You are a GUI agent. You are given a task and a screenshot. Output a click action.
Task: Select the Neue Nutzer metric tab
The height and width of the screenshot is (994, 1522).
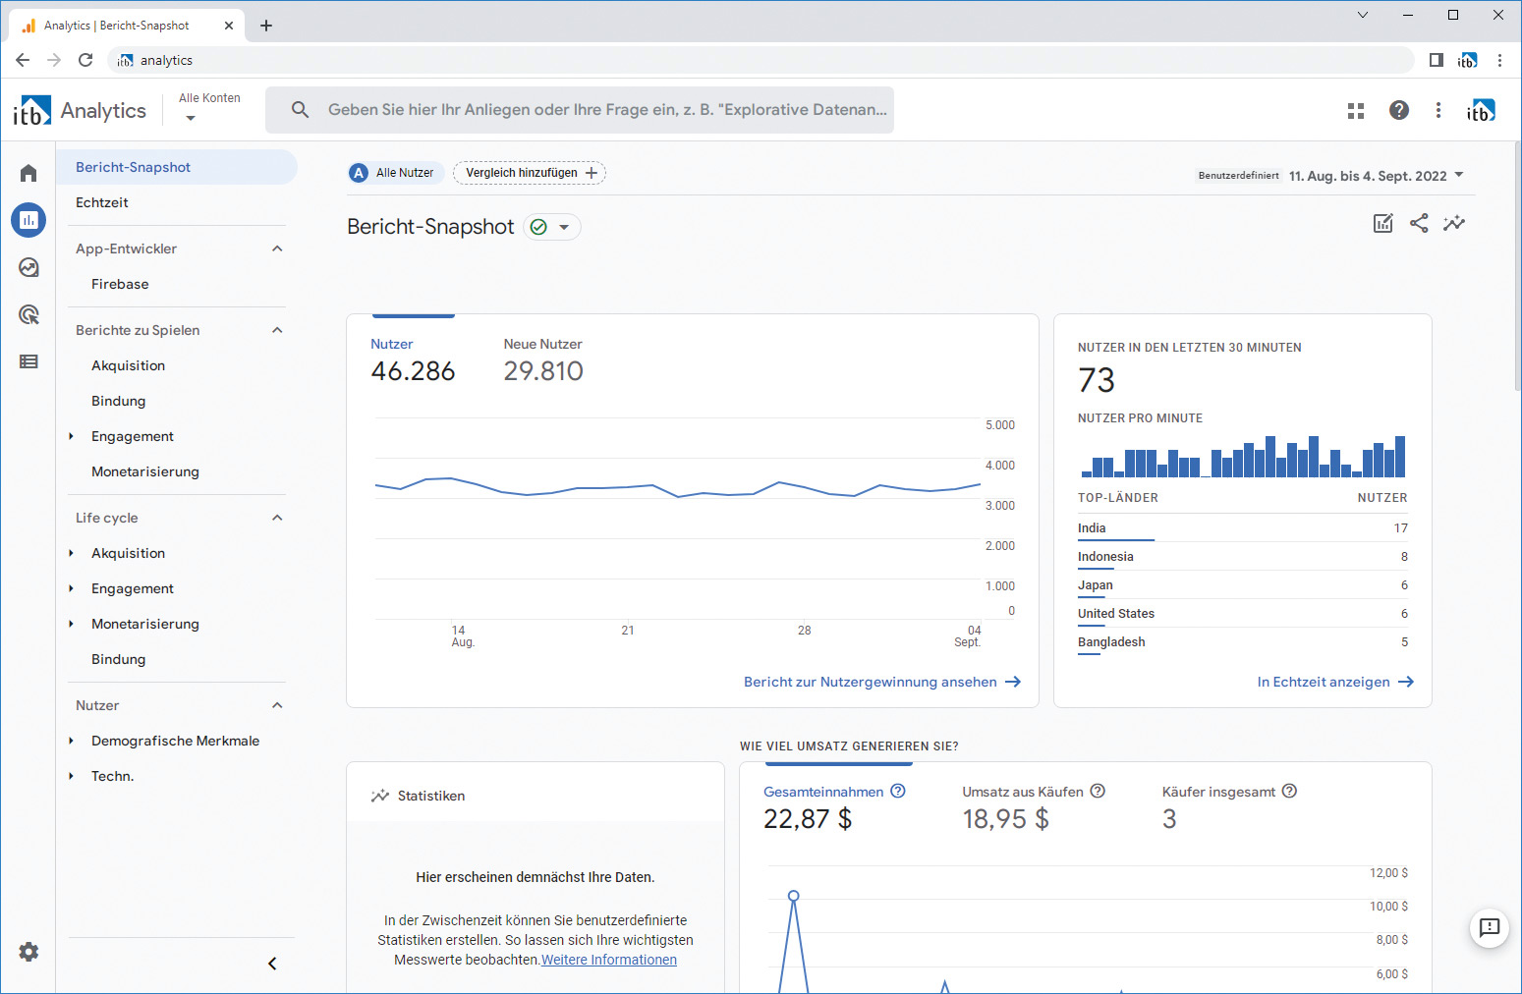pyautogui.click(x=543, y=360)
